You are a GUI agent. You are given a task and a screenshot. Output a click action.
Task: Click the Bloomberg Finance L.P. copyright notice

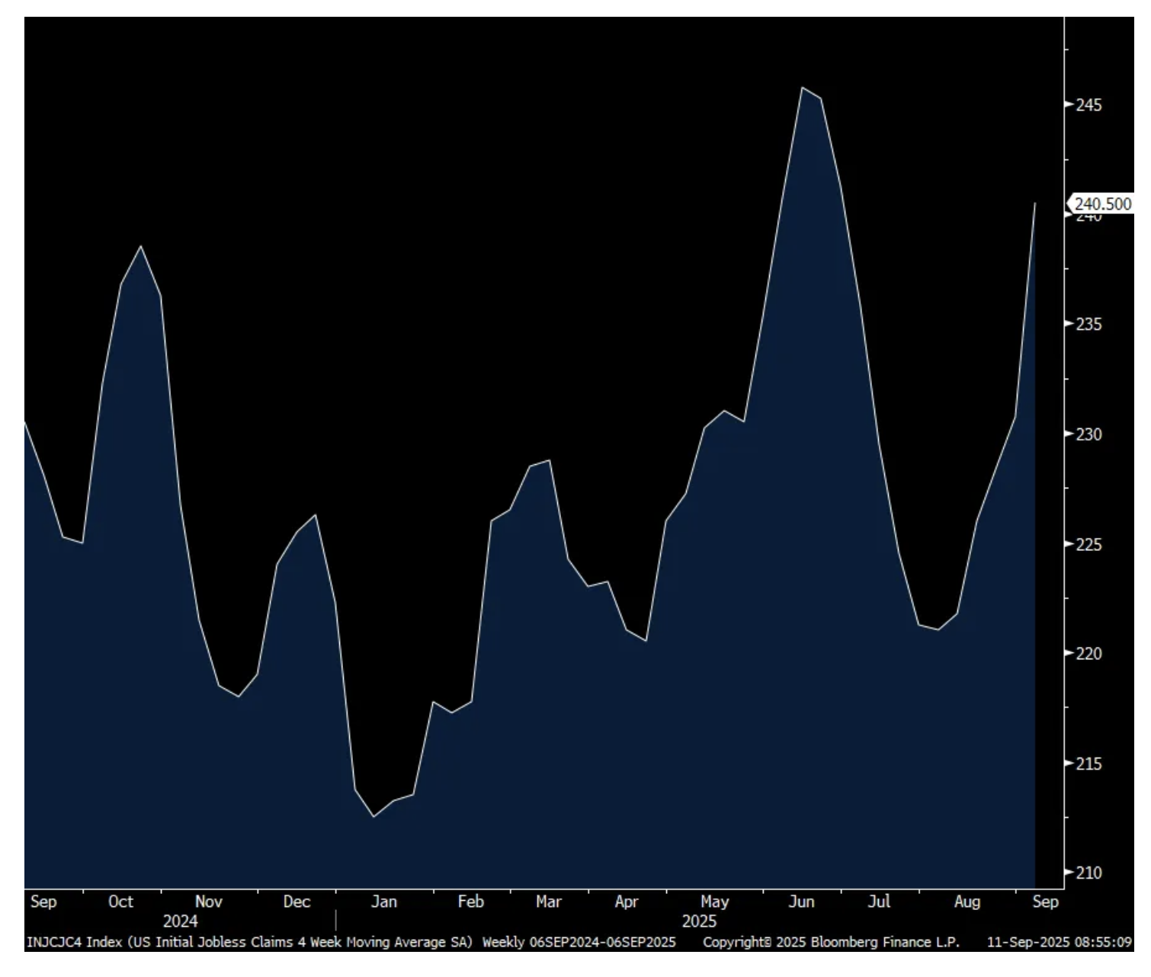(831, 942)
